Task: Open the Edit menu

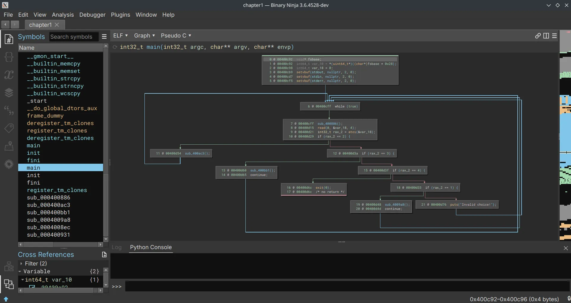Action: pyautogui.click(x=23, y=15)
